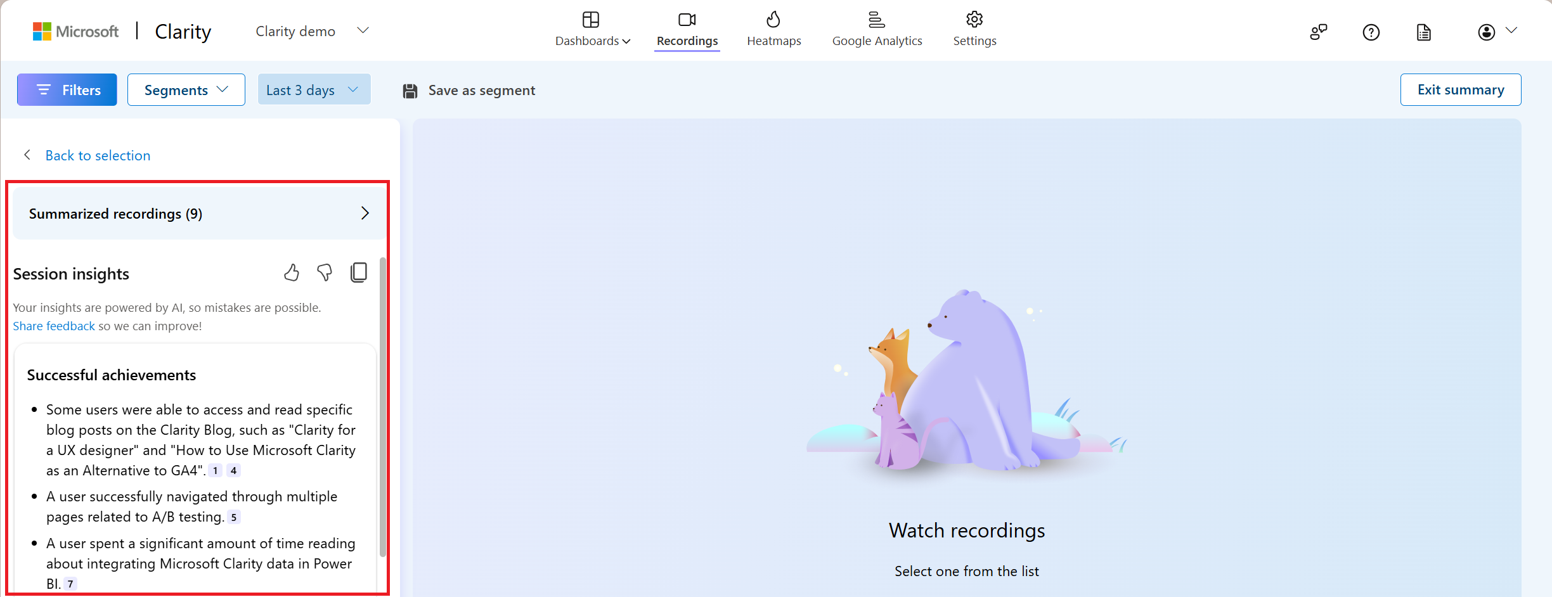Click the Exit summary button
1552x597 pixels.
click(x=1461, y=90)
